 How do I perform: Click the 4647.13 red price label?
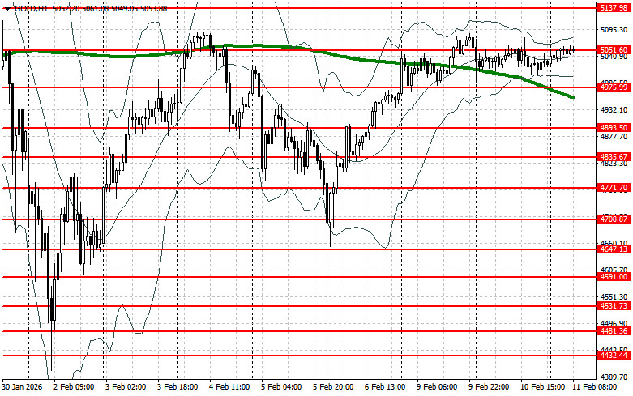coord(614,249)
